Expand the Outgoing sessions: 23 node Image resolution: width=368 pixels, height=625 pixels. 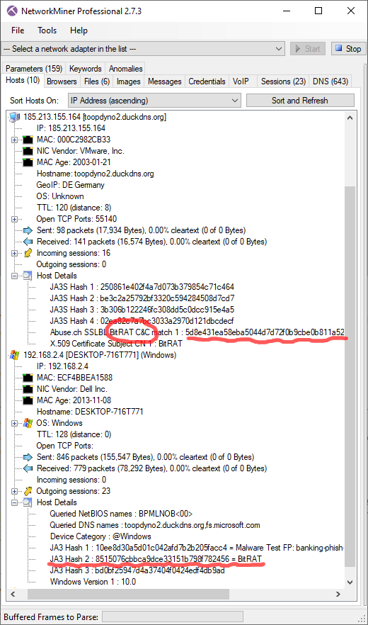coord(15,491)
